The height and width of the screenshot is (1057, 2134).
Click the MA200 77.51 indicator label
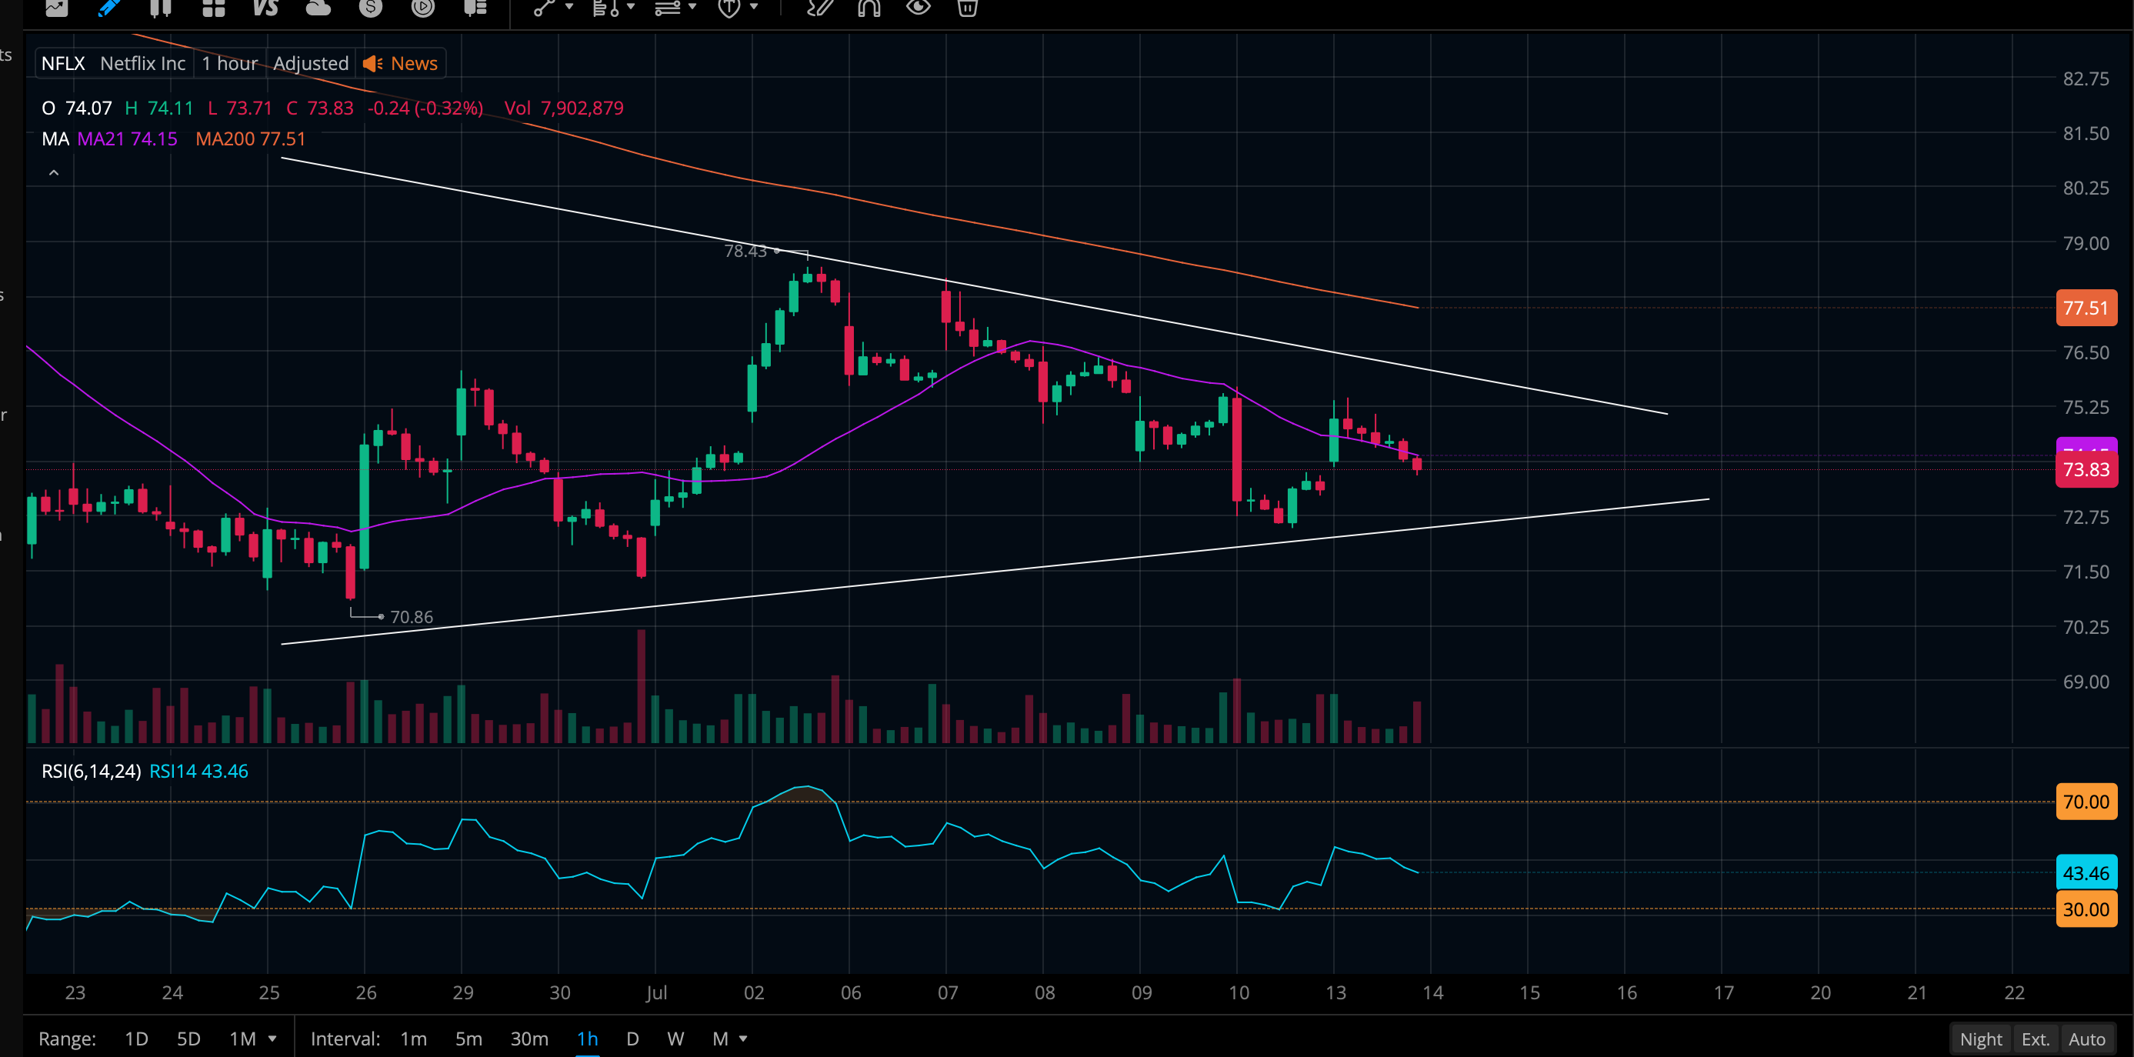coord(251,139)
